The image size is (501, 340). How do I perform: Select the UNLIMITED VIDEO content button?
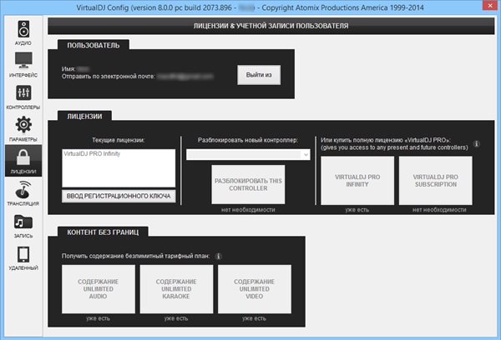254,288
